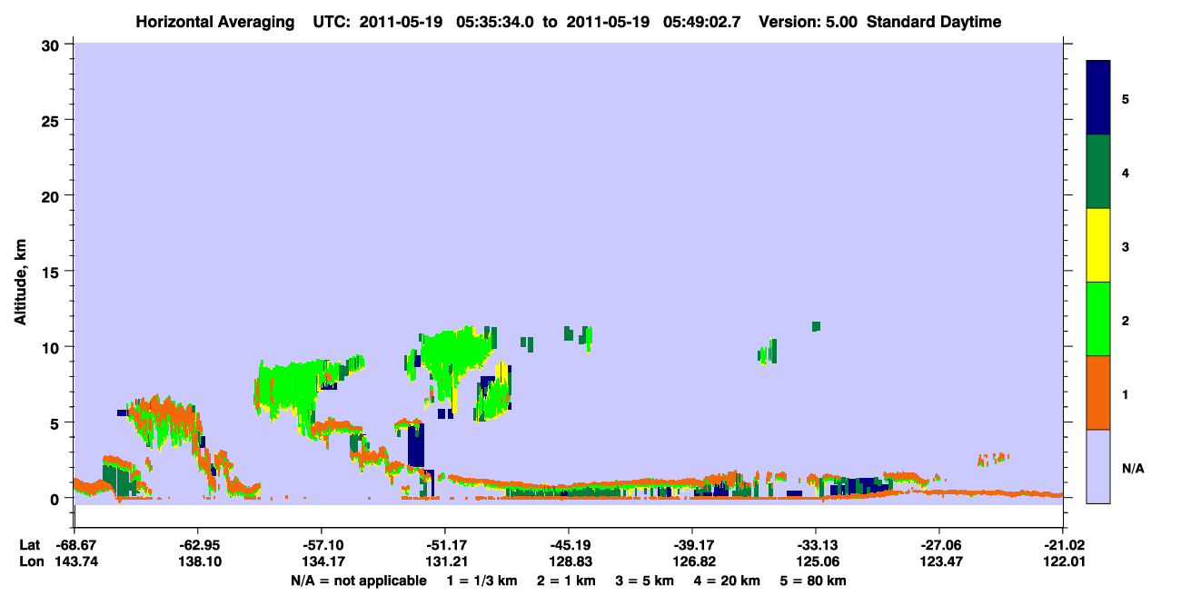Image resolution: width=1181 pixels, height=606 pixels.
Task: Click longitude value 122.01
Action: (1063, 562)
